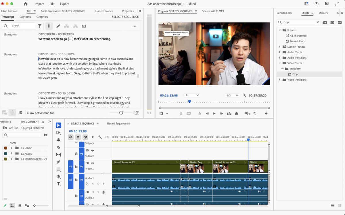
Task: Open the Program Monitor button editor plus
Action: pyautogui.click(x=266, y=114)
